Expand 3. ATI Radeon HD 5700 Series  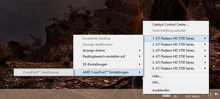[x=176, y=50]
